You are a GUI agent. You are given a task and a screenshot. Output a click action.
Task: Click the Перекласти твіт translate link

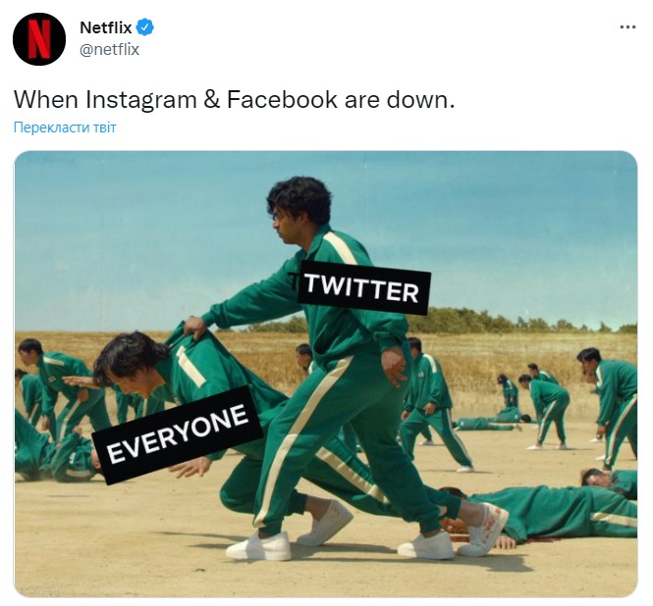(65, 127)
